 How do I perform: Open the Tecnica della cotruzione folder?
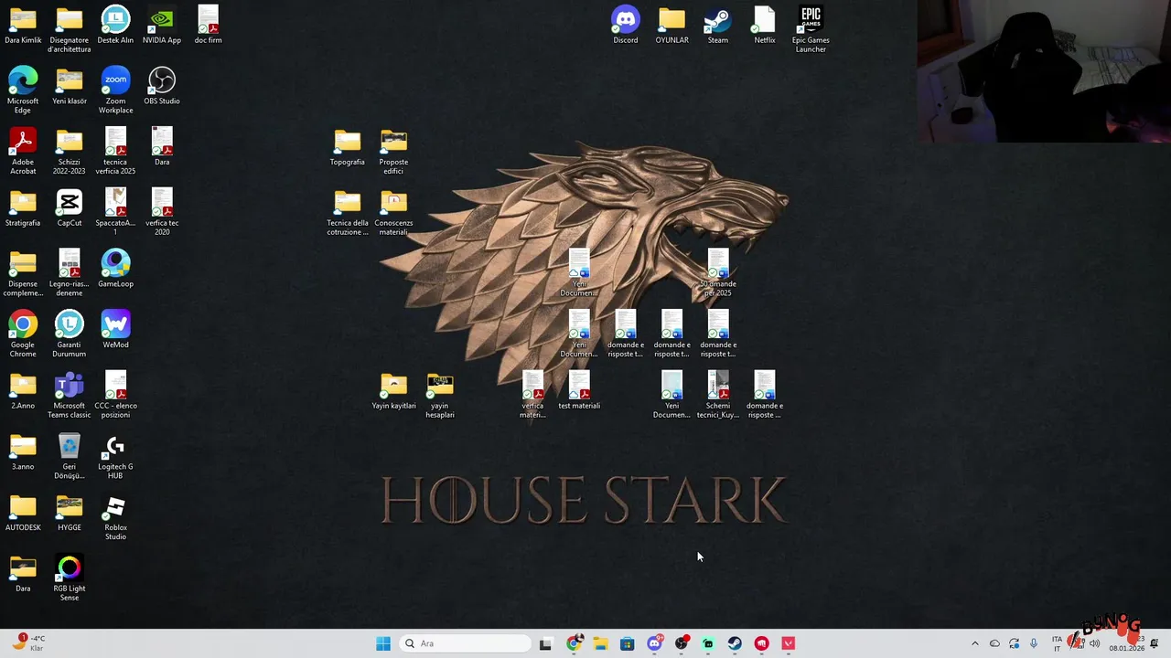pos(348,213)
